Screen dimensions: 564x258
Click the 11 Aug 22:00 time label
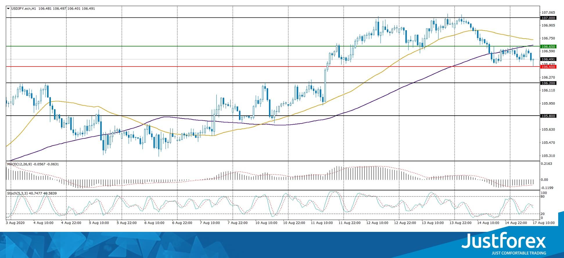350,223
